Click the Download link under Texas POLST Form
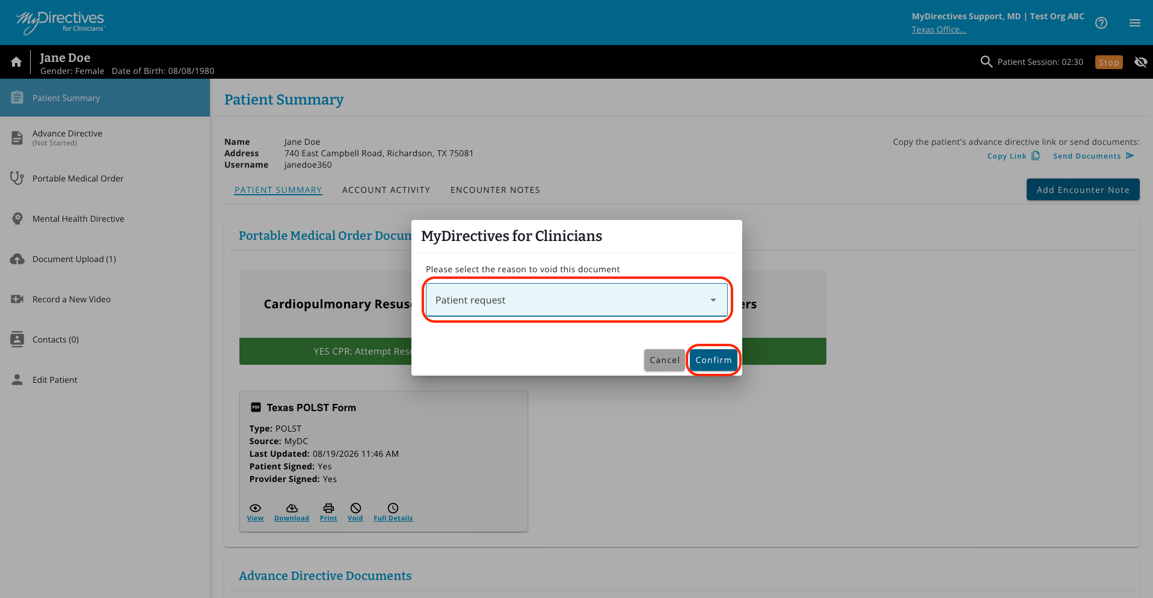 click(x=292, y=518)
